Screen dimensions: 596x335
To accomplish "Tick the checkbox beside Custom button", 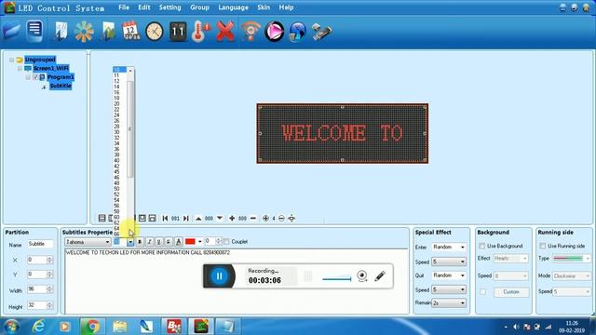I will click(x=482, y=292).
